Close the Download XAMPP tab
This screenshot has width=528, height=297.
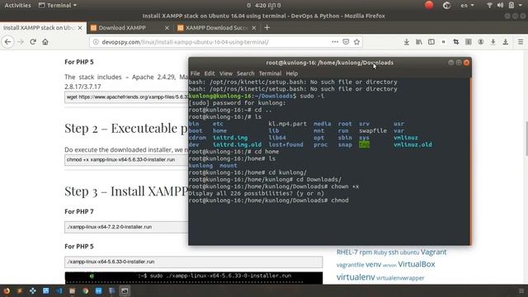167,28
